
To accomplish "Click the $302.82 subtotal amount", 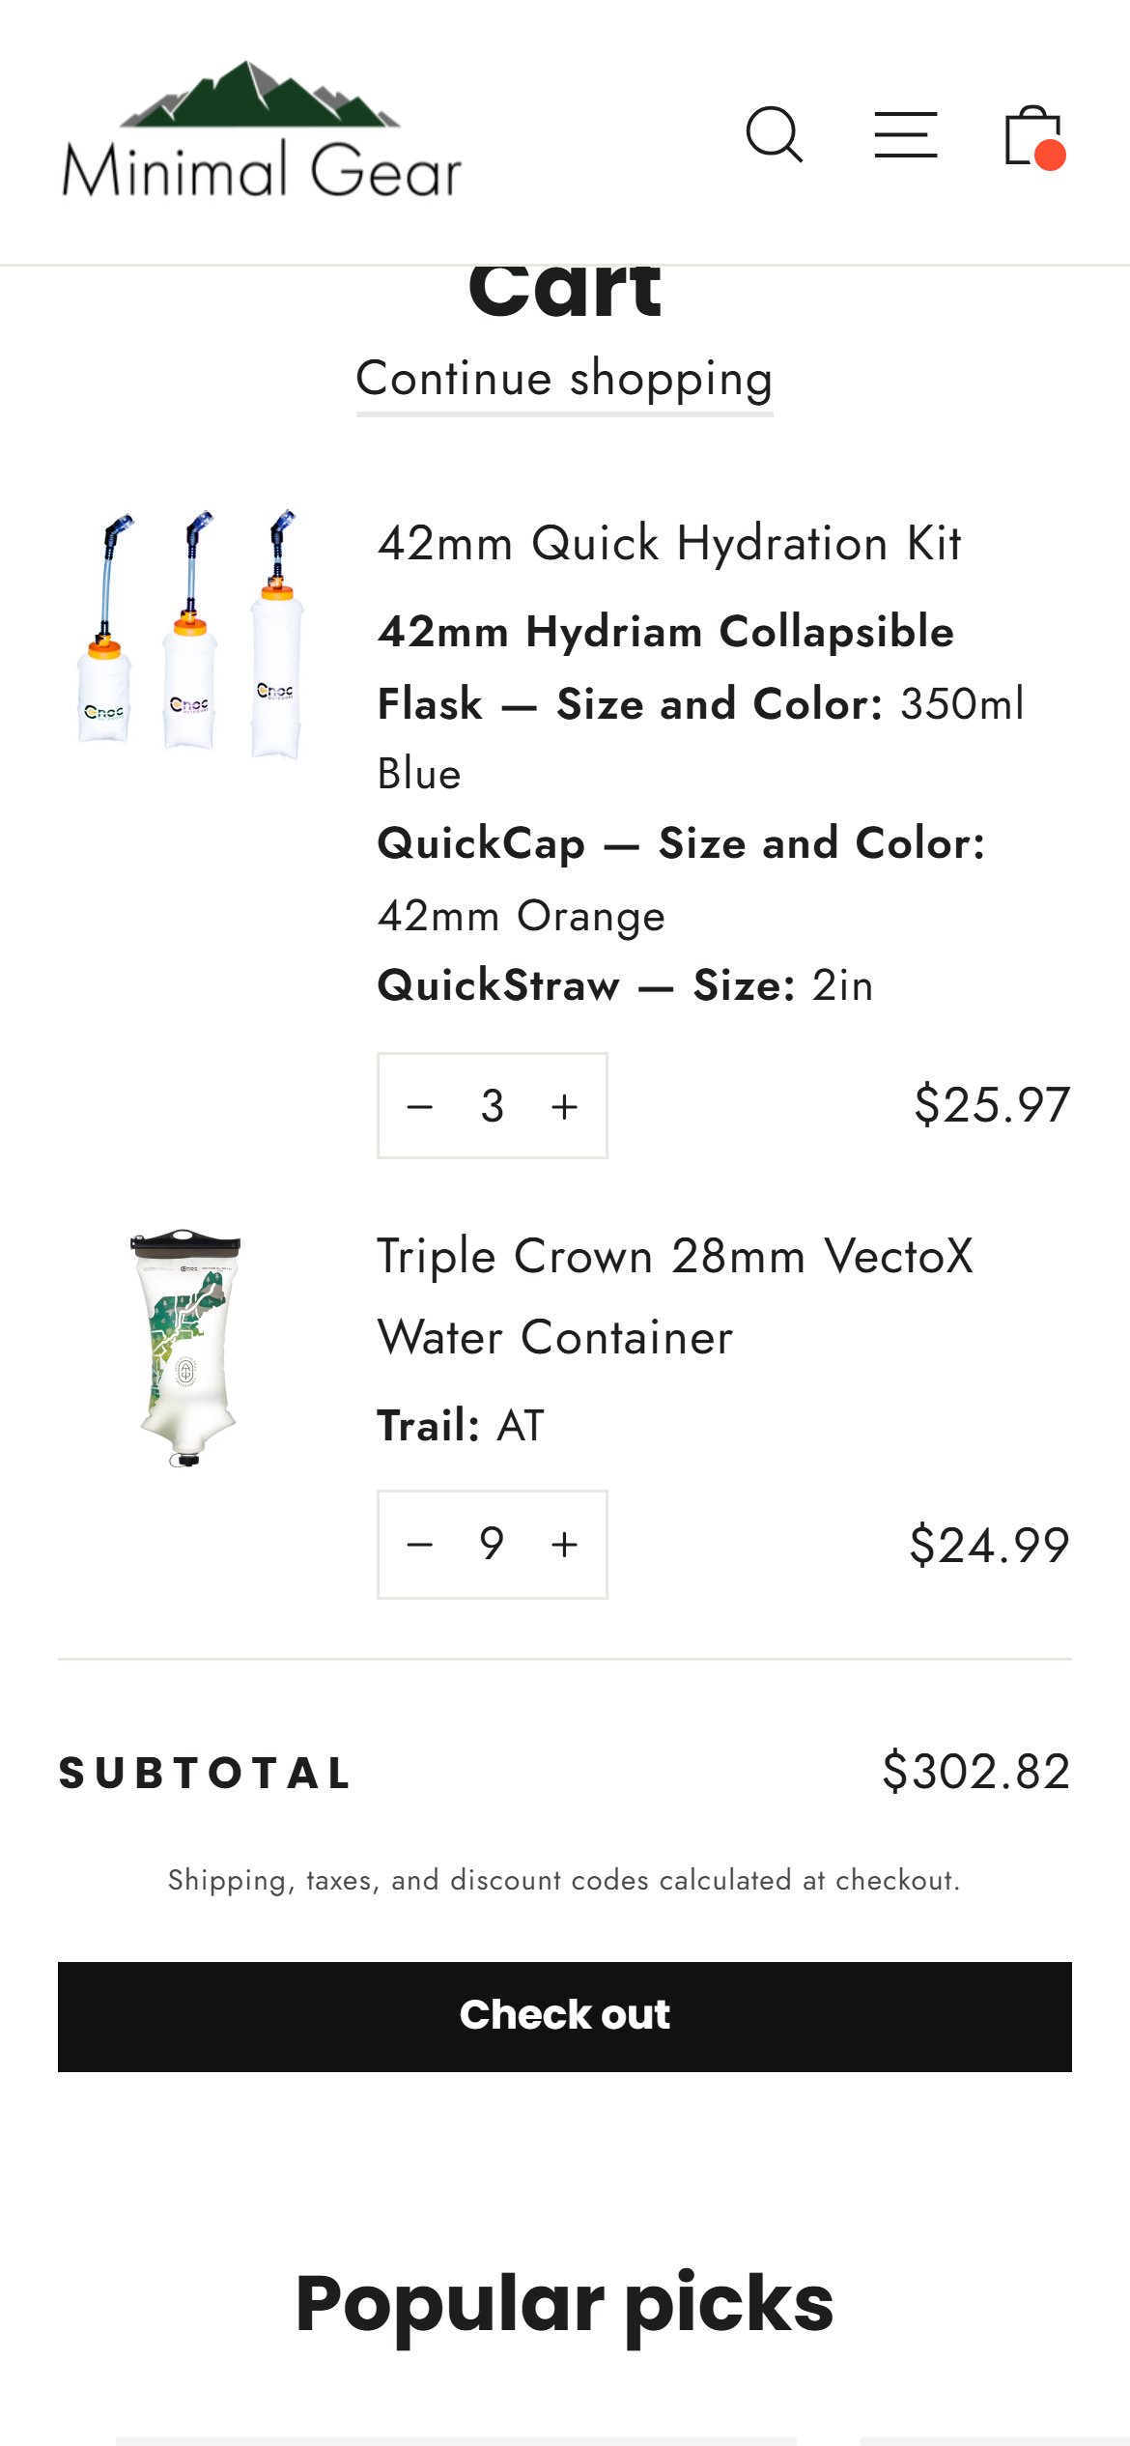I will 976,1772.
